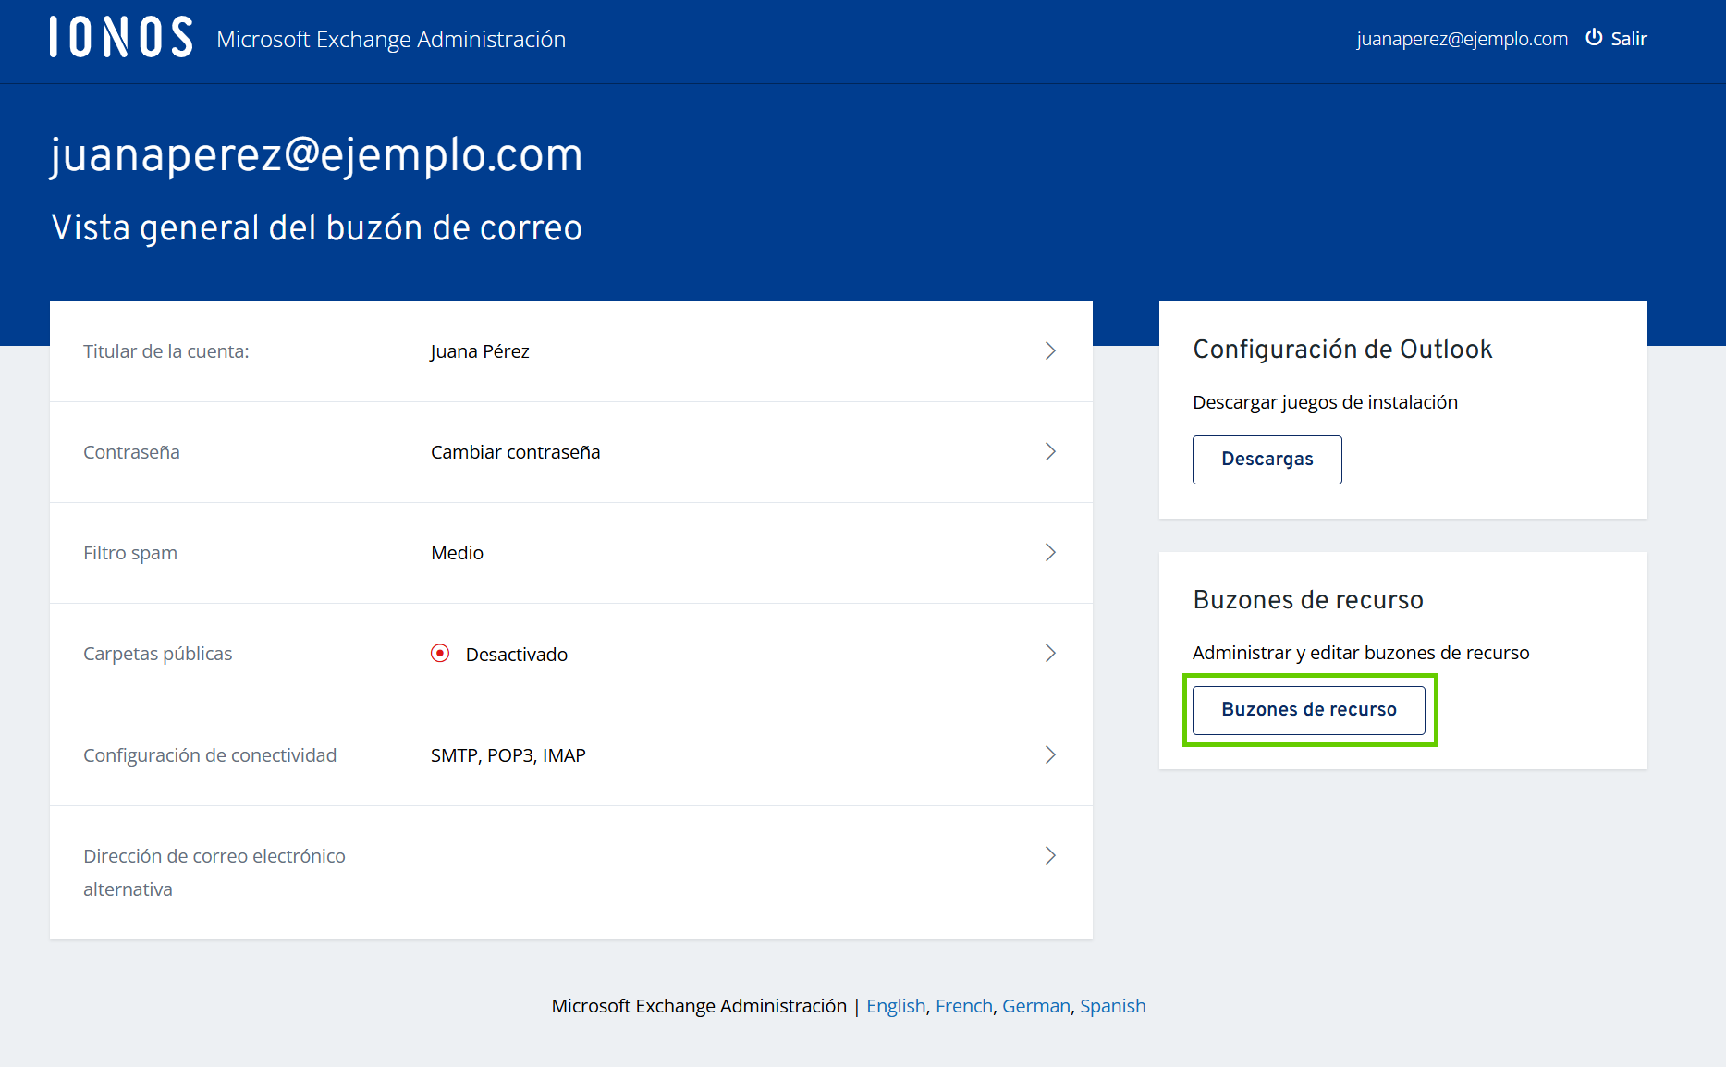
Task: Select the power icon next to Salir
Action: [x=1593, y=38]
